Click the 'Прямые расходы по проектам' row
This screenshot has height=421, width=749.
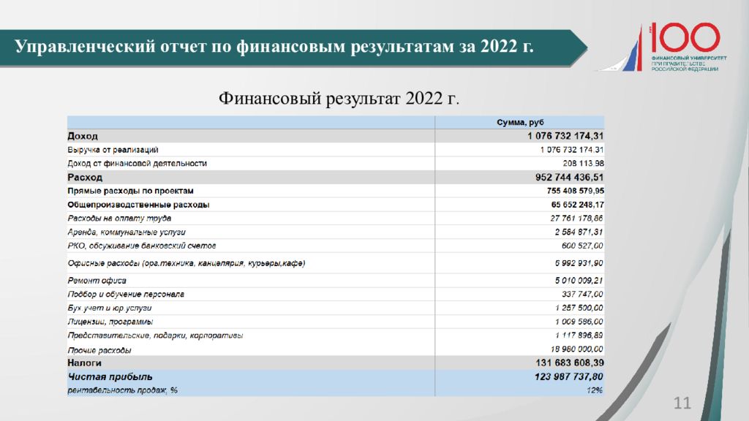click(x=130, y=191)
